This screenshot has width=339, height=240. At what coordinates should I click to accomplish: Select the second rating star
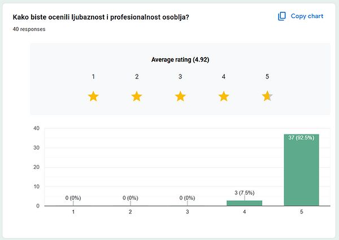pos(137,97)
